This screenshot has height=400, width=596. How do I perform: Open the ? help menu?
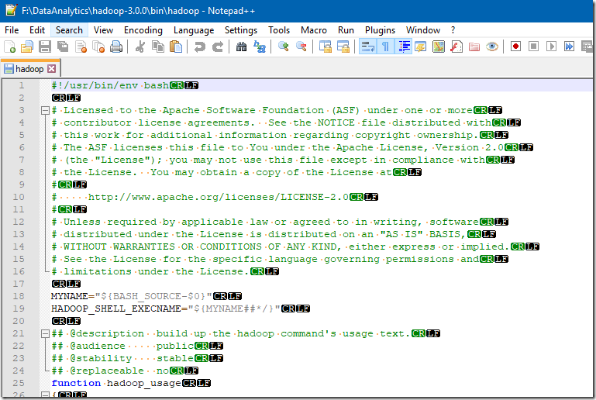pyautogui.click(x=453, y=30)
